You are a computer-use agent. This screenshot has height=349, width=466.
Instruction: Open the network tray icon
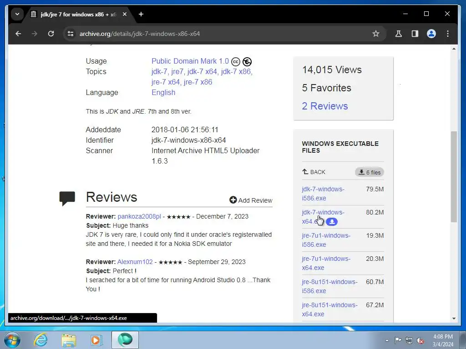(409, 340)
